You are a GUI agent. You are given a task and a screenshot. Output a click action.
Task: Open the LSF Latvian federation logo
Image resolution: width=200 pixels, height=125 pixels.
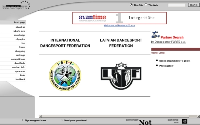pyautogui.click(x=121, y=76)
